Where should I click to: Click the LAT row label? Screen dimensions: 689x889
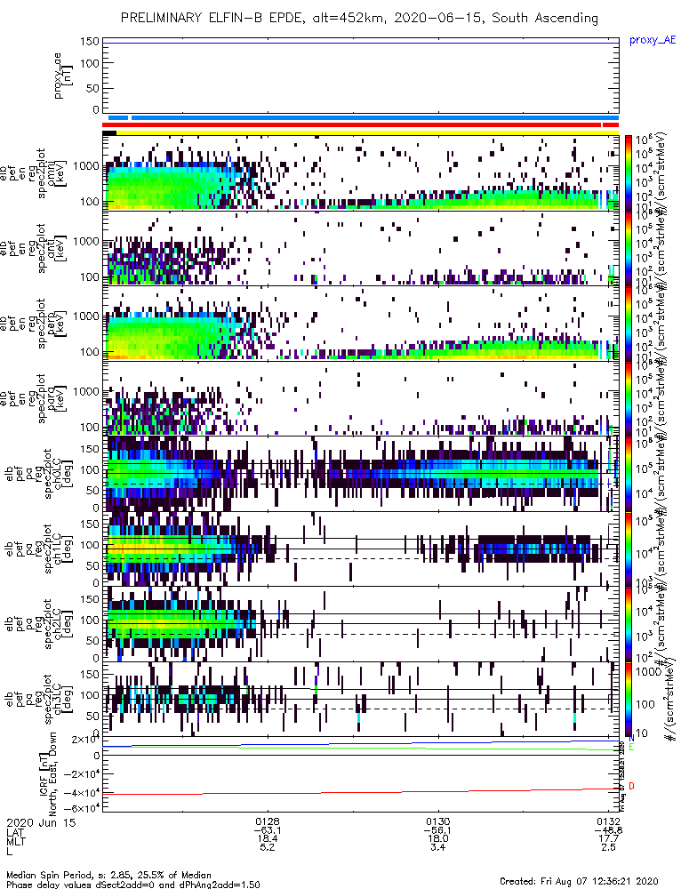pyautogui.click(x=15, y=832)
